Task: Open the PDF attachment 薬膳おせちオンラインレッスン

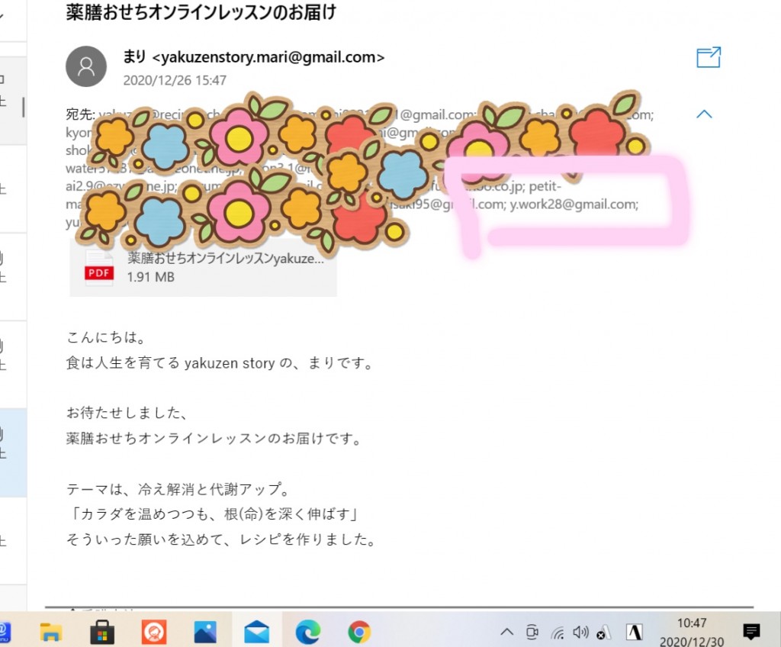Action: coord(203,267)
